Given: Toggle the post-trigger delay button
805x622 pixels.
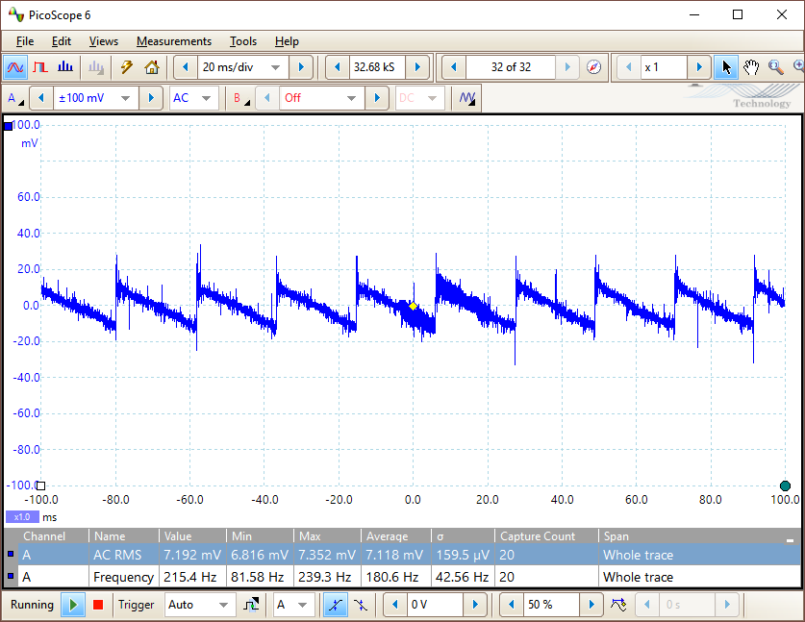Looking at the screenshot, I should coord(618,605).
